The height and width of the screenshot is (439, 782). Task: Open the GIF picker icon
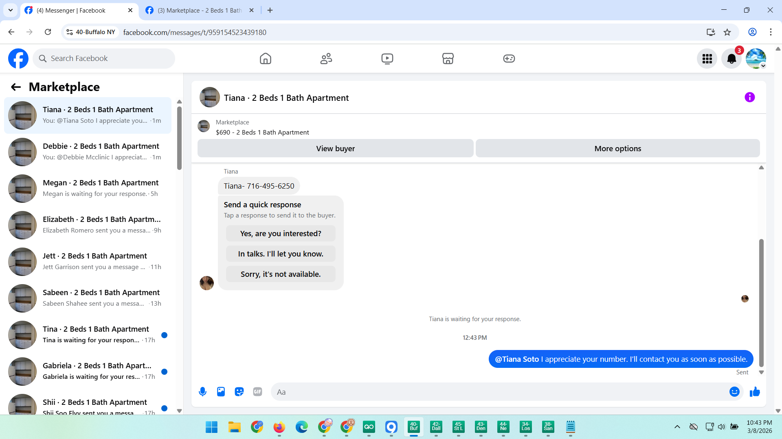[x=257, y=392]
